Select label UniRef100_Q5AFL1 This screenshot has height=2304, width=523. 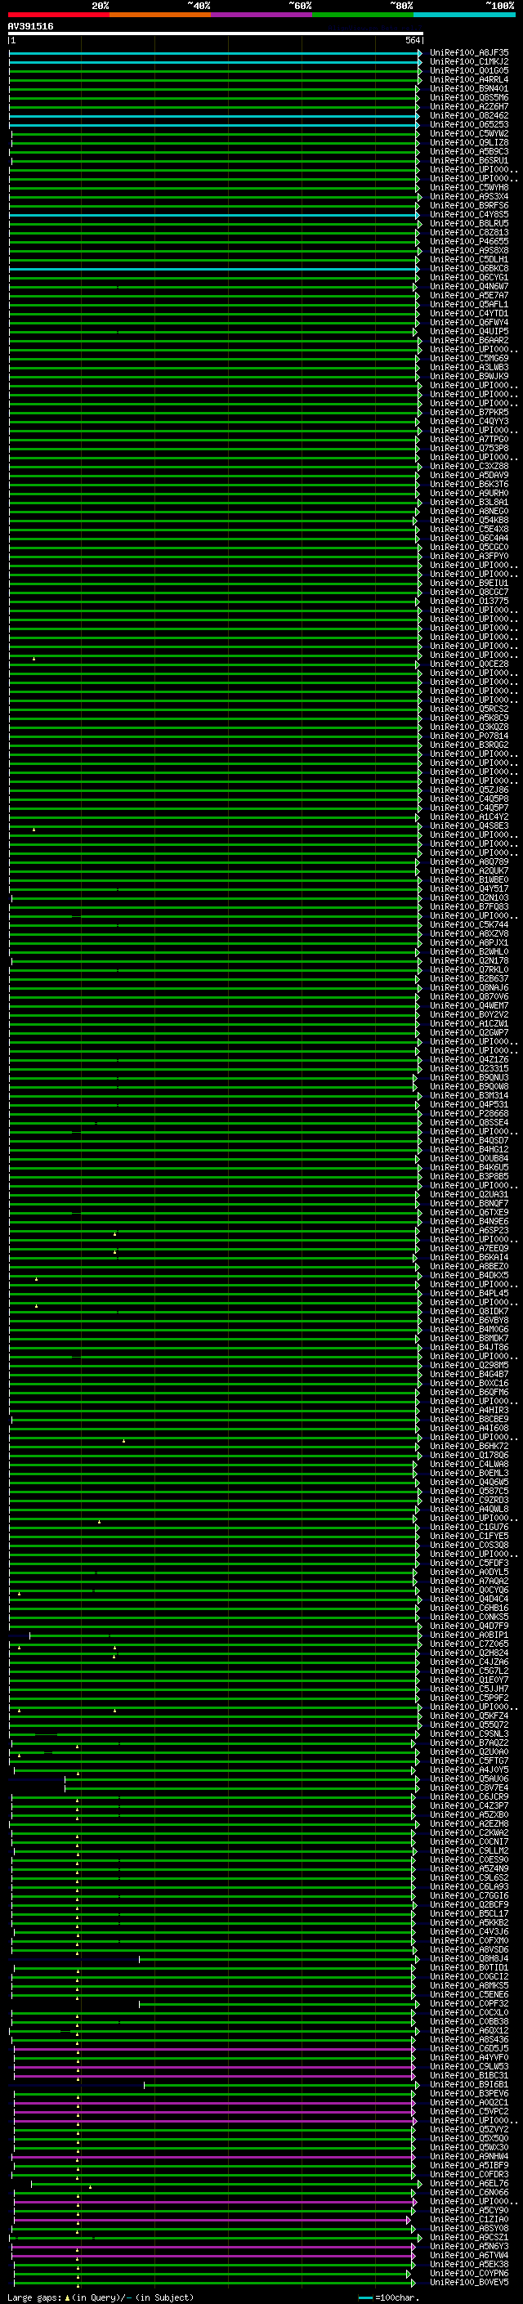469,304
